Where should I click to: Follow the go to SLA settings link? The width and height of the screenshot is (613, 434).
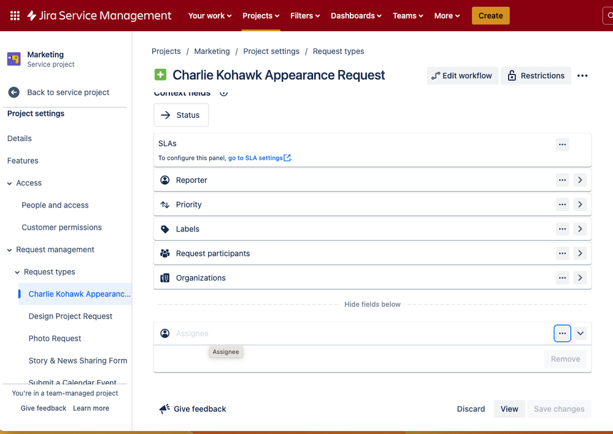click(255, 158)
